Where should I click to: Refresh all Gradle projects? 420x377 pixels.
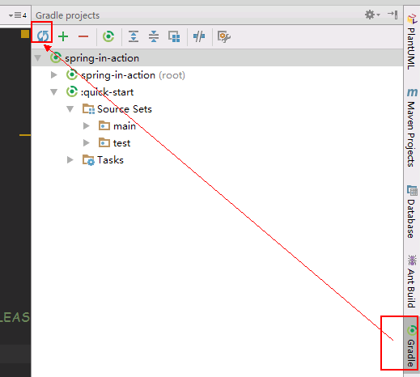[43, 36]
